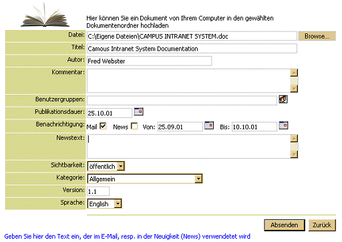Screen dimensions: 342x242
Task: Go back using the Zurück button
Action: [322, 225]
